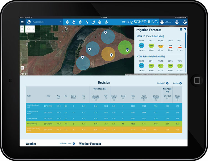Click the water drop with leaf icon

80,22
